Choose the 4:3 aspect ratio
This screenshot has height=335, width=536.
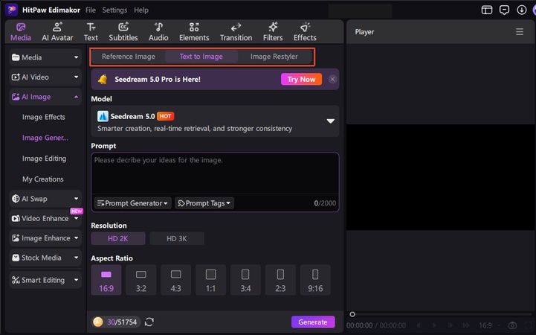176,280
